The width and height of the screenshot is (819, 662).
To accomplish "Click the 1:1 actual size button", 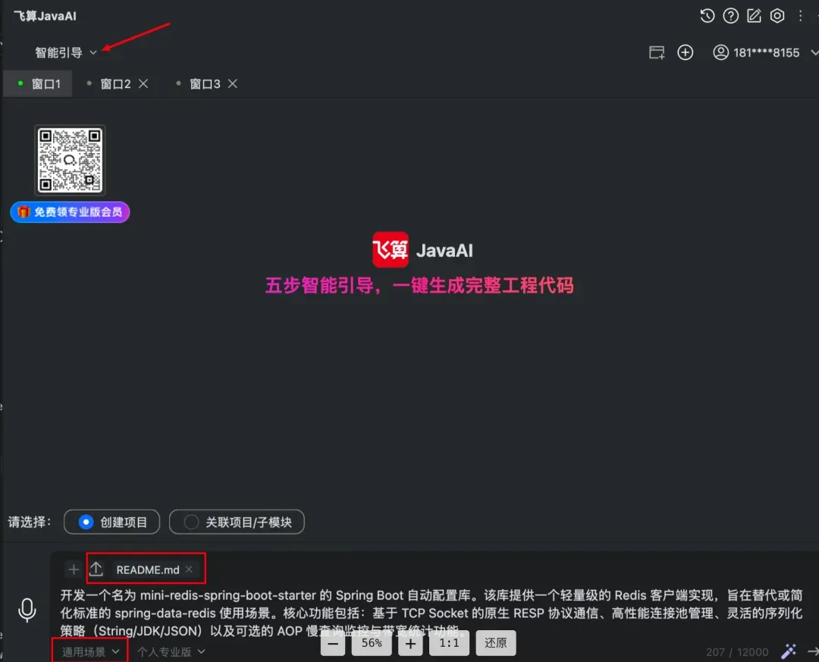I will (449, 643).
